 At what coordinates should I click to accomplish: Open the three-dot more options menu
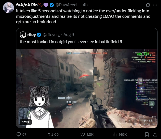(x=155, y=5)
